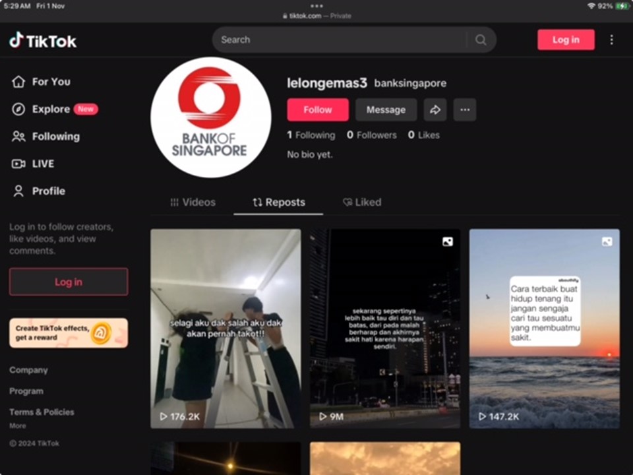Click the For You home icon

[18, 82]
